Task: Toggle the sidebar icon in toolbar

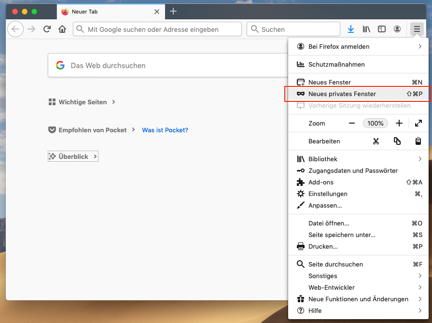Action: click(x=382, y=29)
